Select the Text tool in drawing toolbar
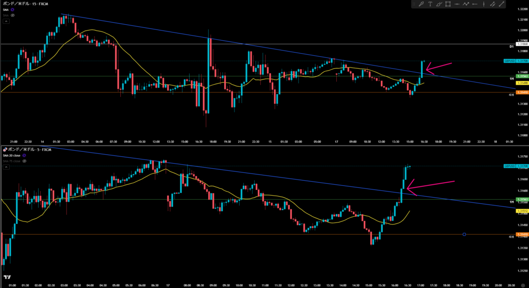Screen dimensions: 529x288 click(x=430, y=4)
